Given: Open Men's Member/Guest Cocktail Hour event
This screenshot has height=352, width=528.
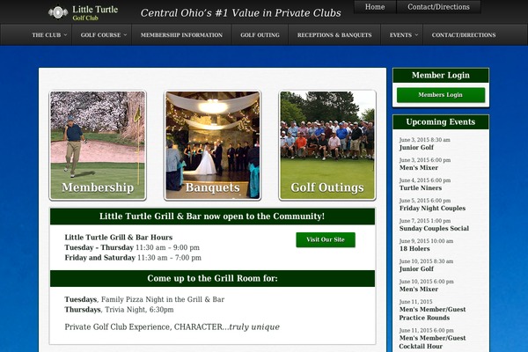Looking at the screenshot, I should click(x=432, y=342).
